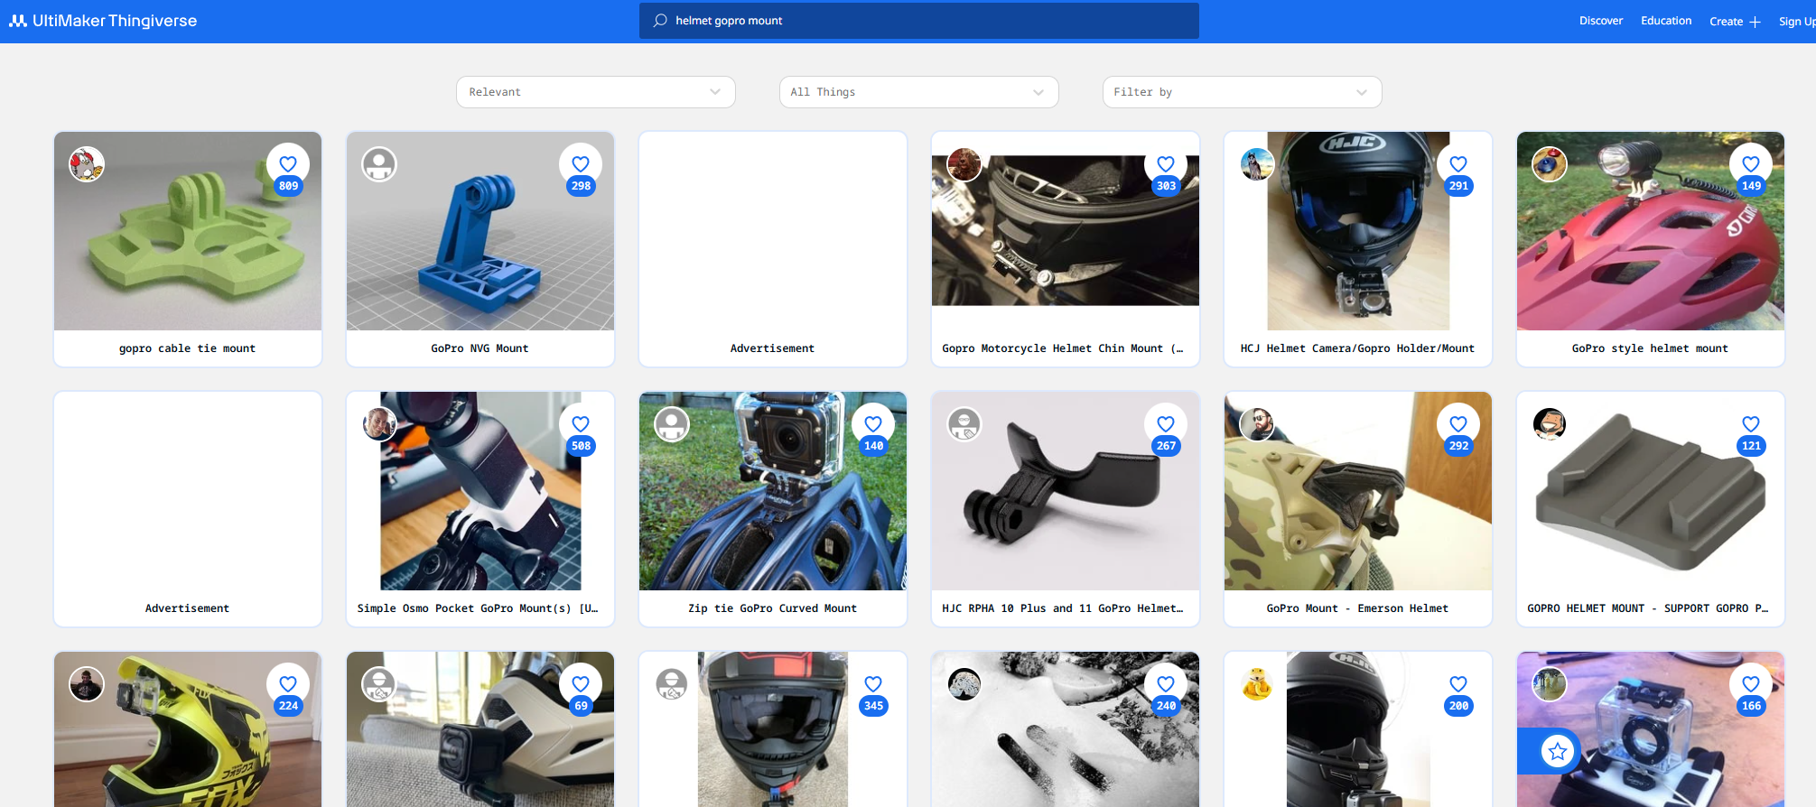Open creator avatar on HCJ Helmet Camera/Gopro Holder
This screenshot has width=1816, height=807.
pyautogui.click(x=1257, y=164)
